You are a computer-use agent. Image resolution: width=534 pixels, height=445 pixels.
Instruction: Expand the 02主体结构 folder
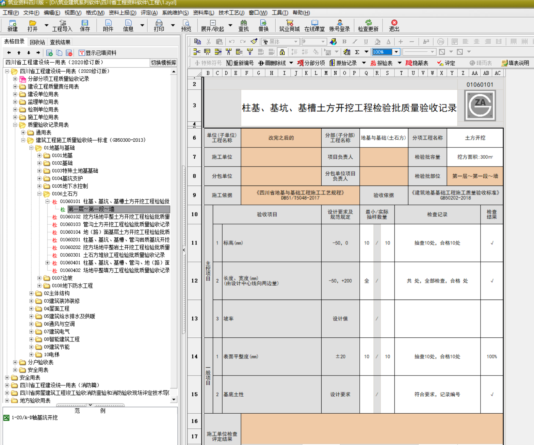(31, 293)
